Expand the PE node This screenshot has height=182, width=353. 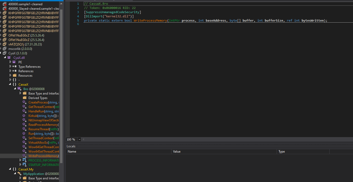pyautogui.click(x=10, y=62)
